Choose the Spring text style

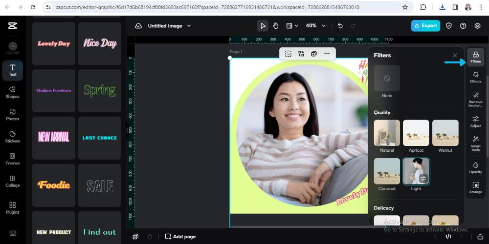coord(100,91)
